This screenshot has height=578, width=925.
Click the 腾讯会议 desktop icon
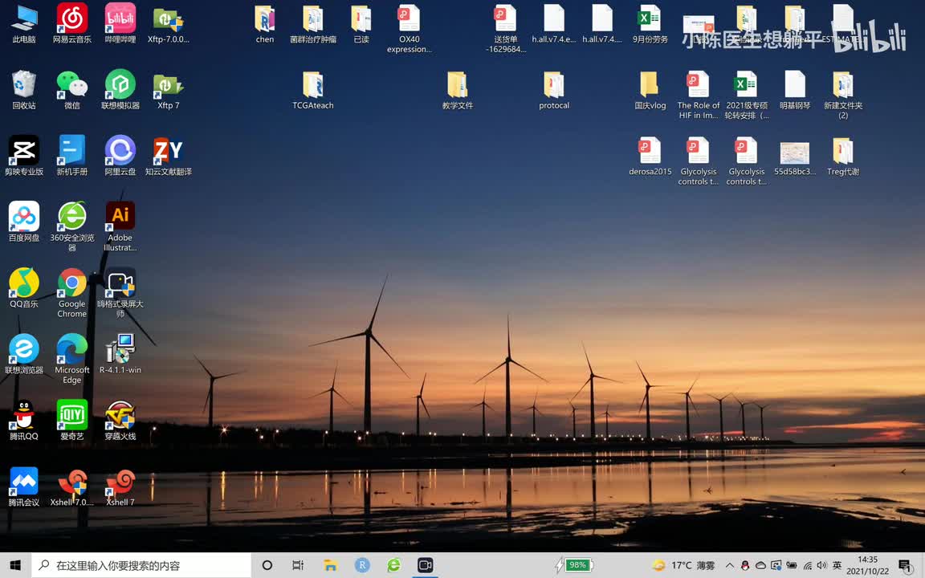tap(24, 482)
